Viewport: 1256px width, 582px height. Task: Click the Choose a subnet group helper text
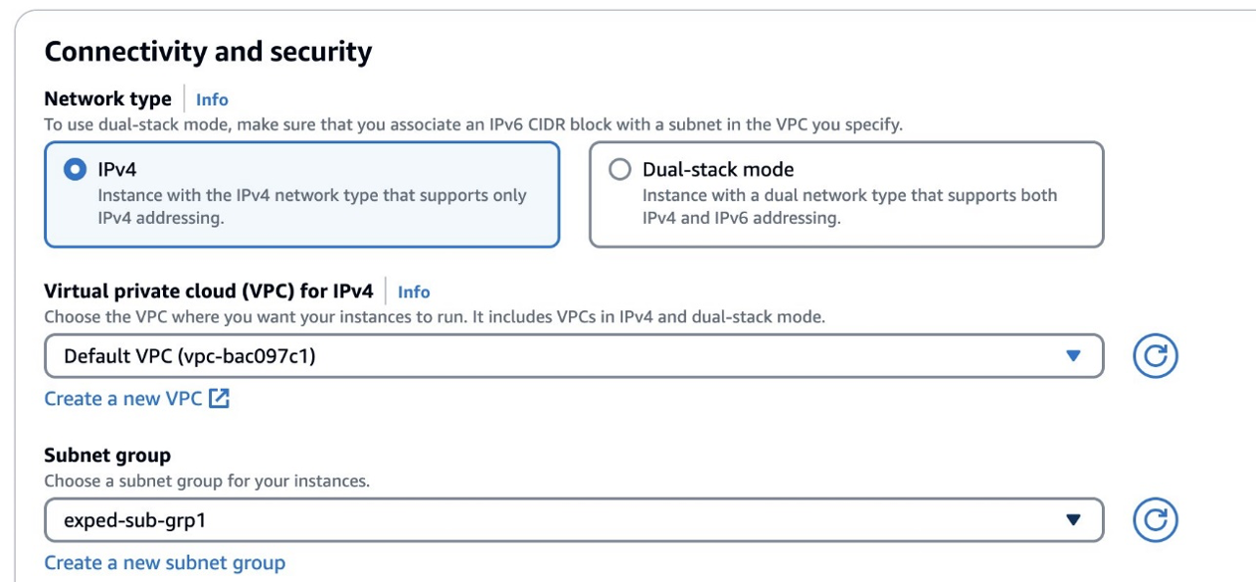coord(207,482)
